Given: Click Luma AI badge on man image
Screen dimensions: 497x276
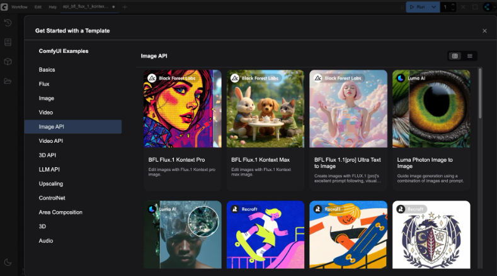Looking at the screenshot, I should [163, 209].
